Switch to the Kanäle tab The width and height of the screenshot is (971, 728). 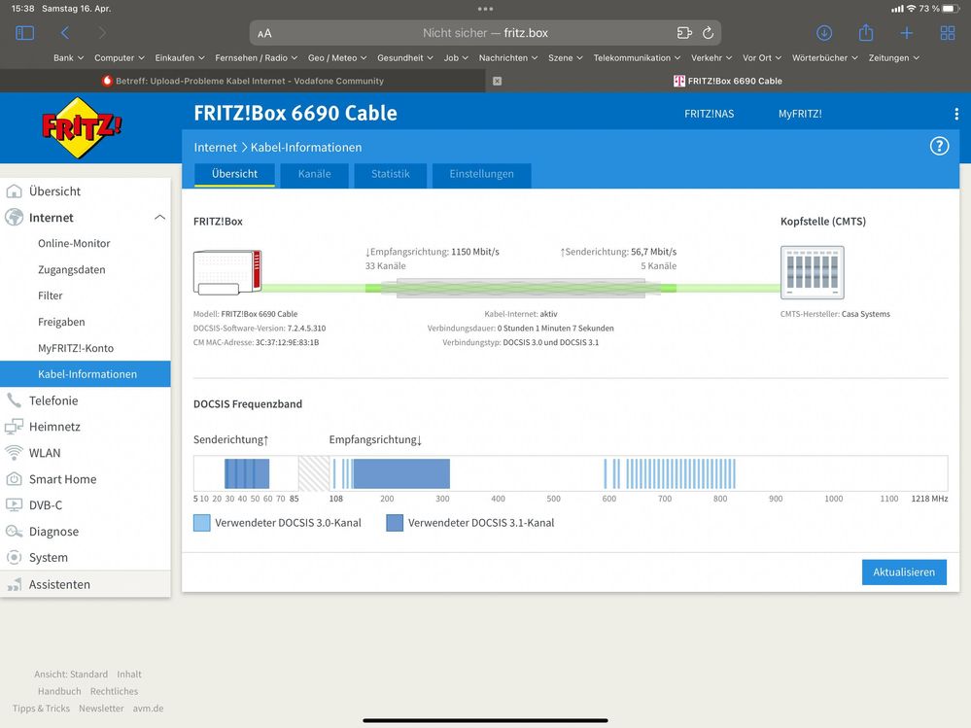tap(314, 175)
